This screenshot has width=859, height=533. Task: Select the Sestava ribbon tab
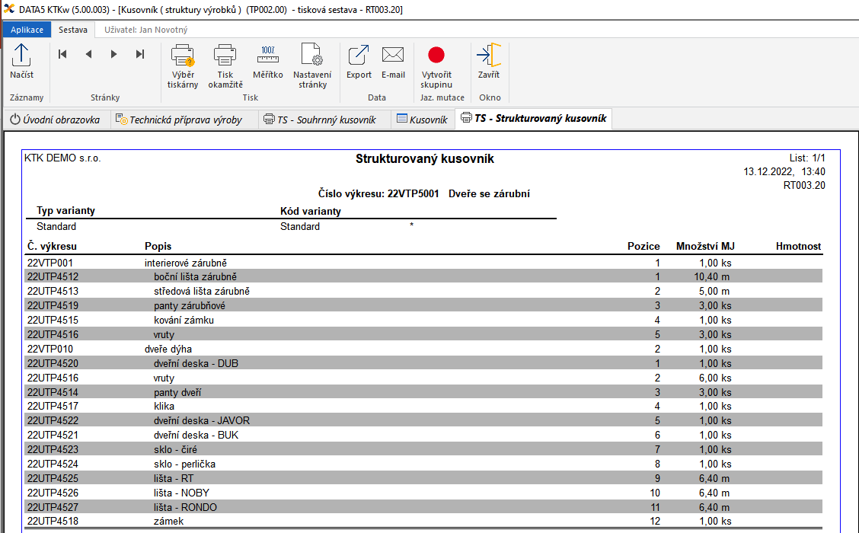pos(73,30)
